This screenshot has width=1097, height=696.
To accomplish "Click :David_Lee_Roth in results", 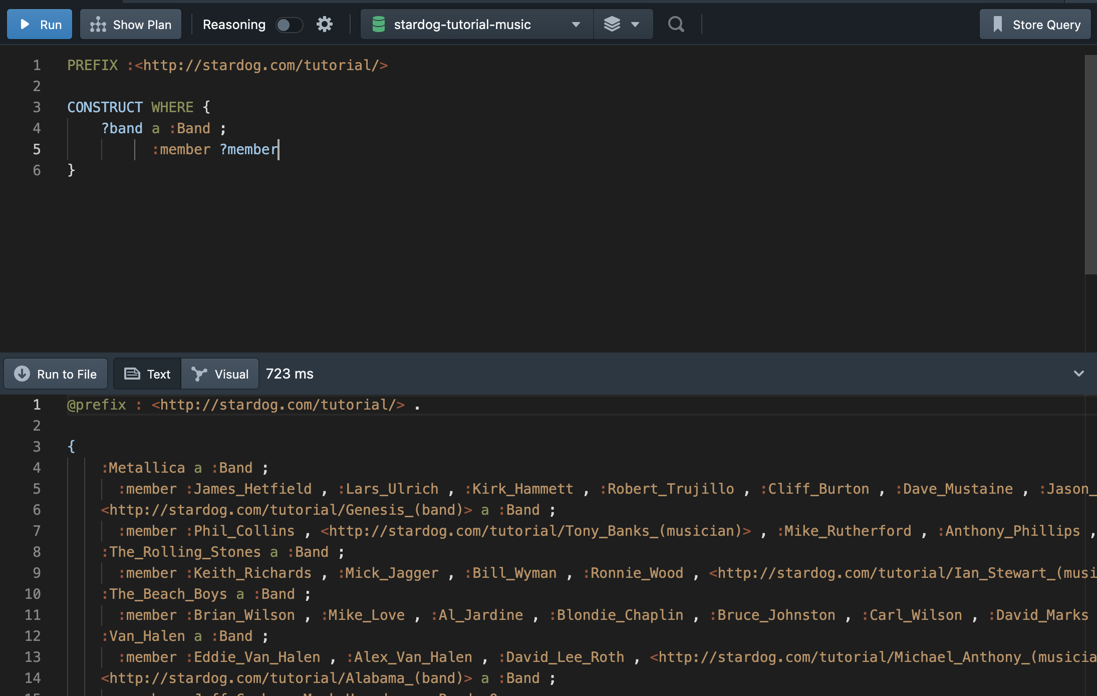I will (x=562, y=657).
